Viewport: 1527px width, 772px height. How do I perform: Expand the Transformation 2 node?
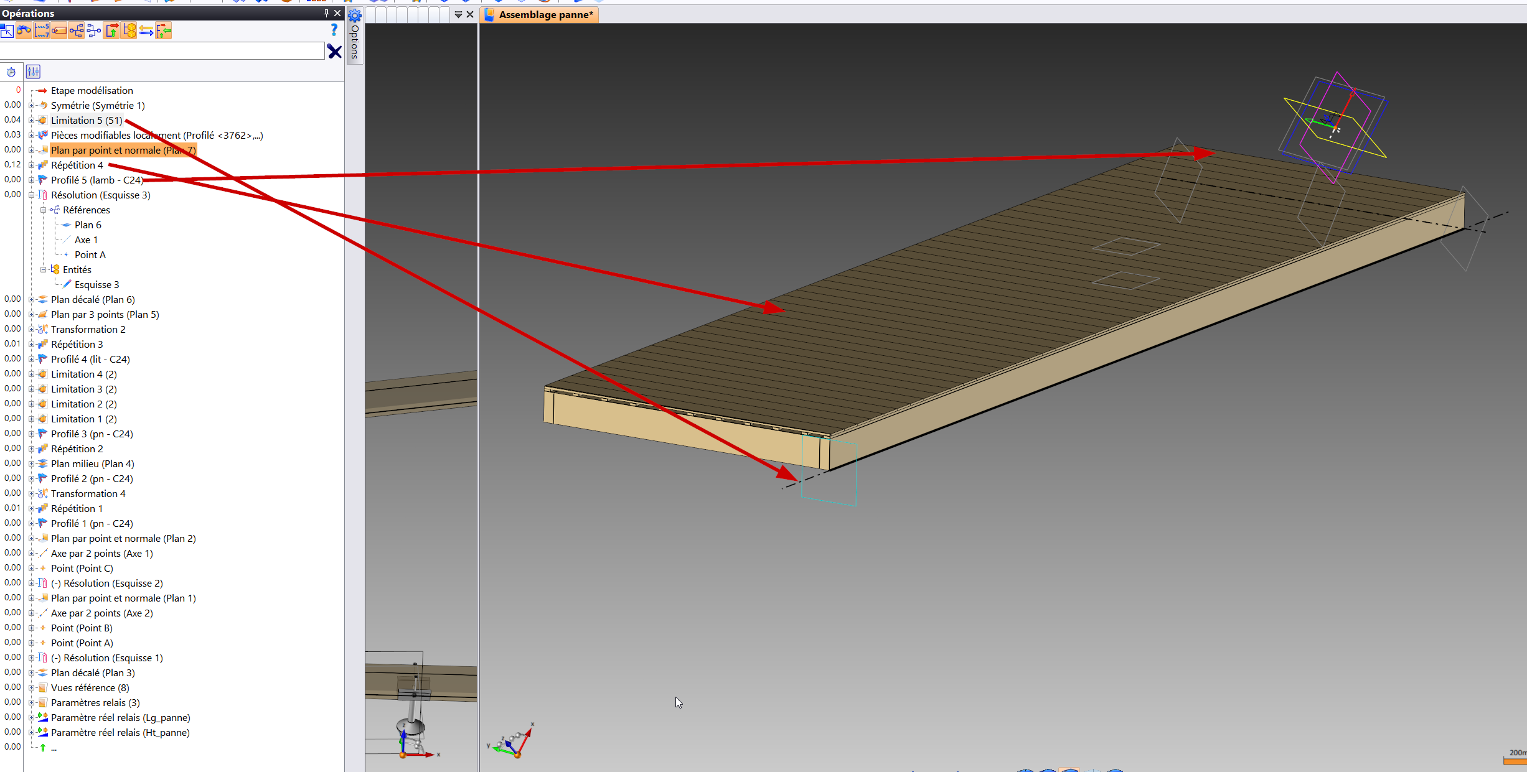click(x=31, y=330)
